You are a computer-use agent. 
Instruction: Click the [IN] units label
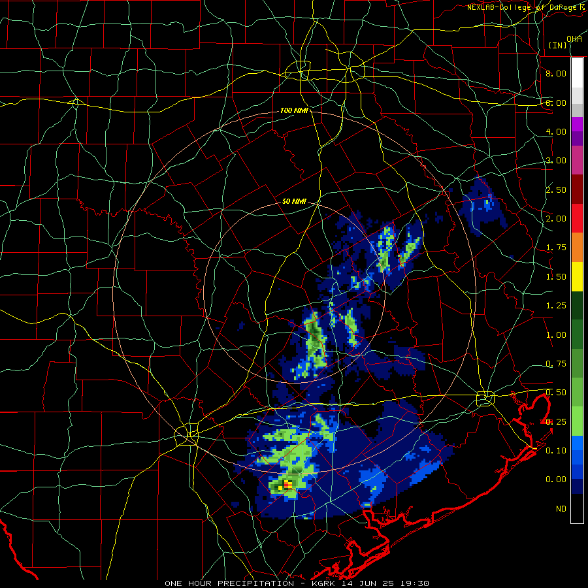pos(558,45)
